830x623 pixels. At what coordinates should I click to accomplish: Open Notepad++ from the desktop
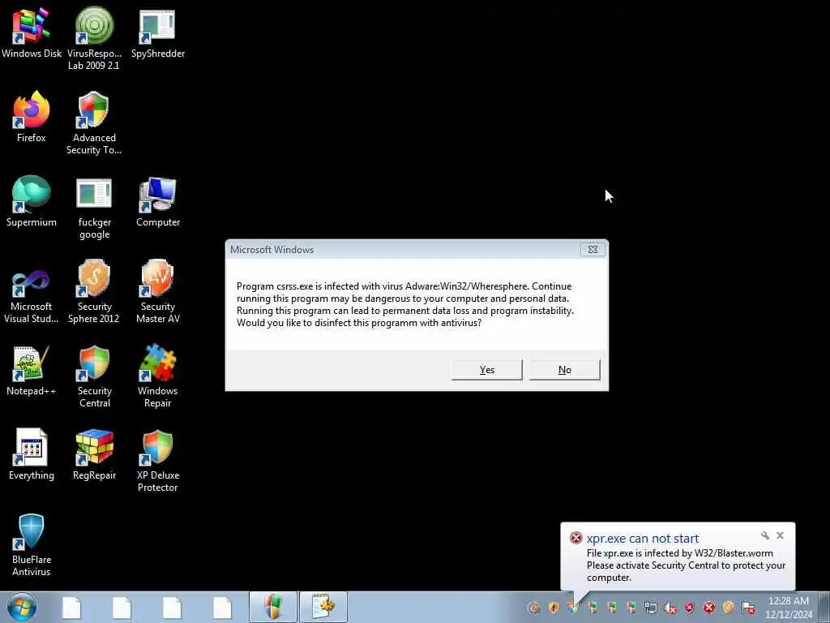click(32, 370)
